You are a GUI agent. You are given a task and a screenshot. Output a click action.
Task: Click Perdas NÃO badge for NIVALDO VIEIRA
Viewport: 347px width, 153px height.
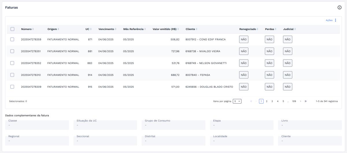click(x=269, y=51)
